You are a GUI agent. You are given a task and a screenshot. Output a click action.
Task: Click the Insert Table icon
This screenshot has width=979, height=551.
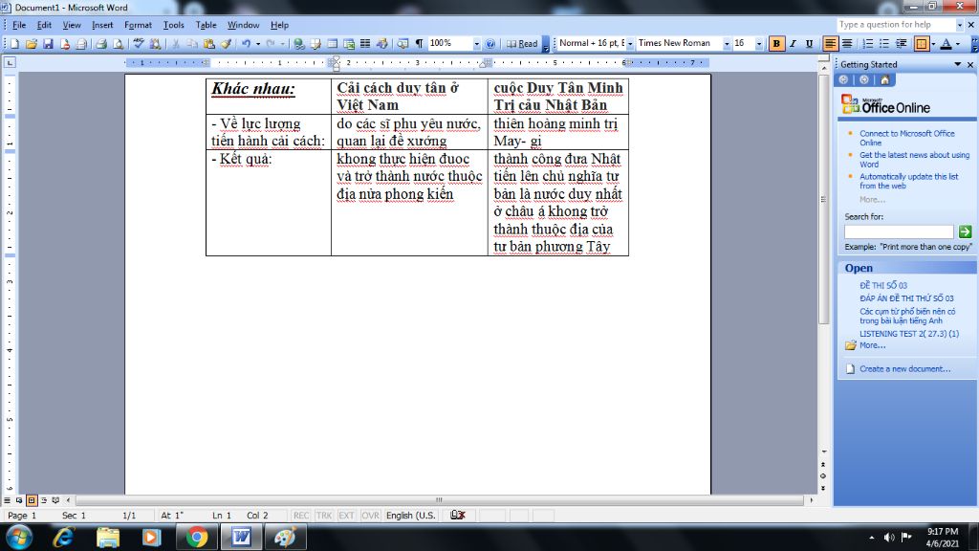pyautogui.click(x=332, y=44)
